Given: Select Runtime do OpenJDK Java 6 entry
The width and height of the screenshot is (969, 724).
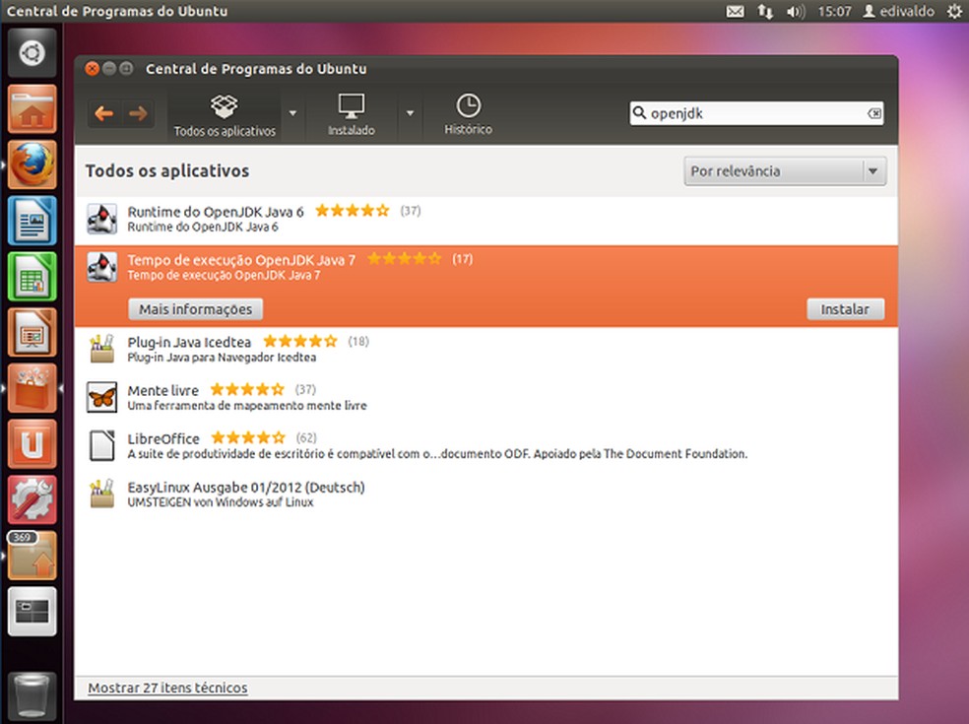Looking at the screenshot, I should 486,220.
